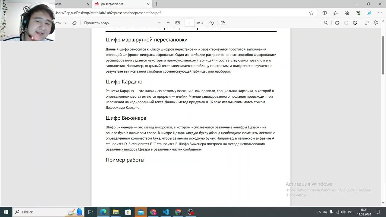The height and width of the screenshot is (217, 386).
Task: Open Wi-Fi network tray icon
Action: pos(337,212)
